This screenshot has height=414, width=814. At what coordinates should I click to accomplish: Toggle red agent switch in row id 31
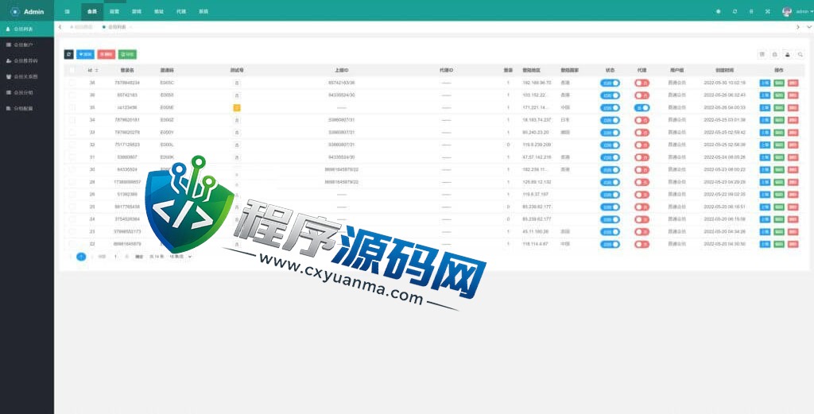coord(642,157)
